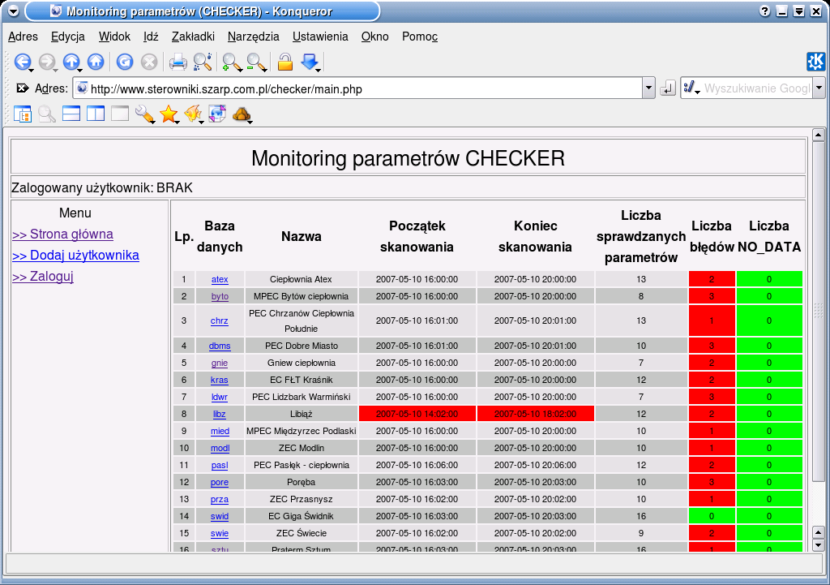Click the Stop loading icon
The image size is (830, 585).
149,62
